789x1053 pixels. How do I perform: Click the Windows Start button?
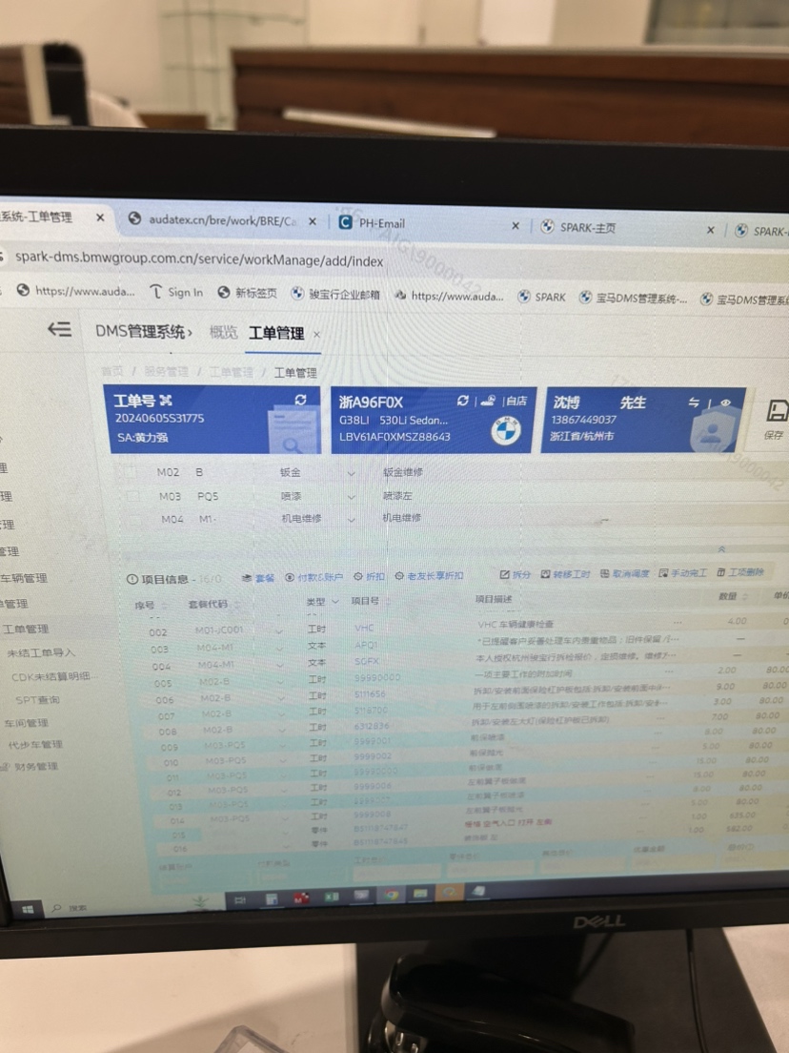[x=28, y=909]
